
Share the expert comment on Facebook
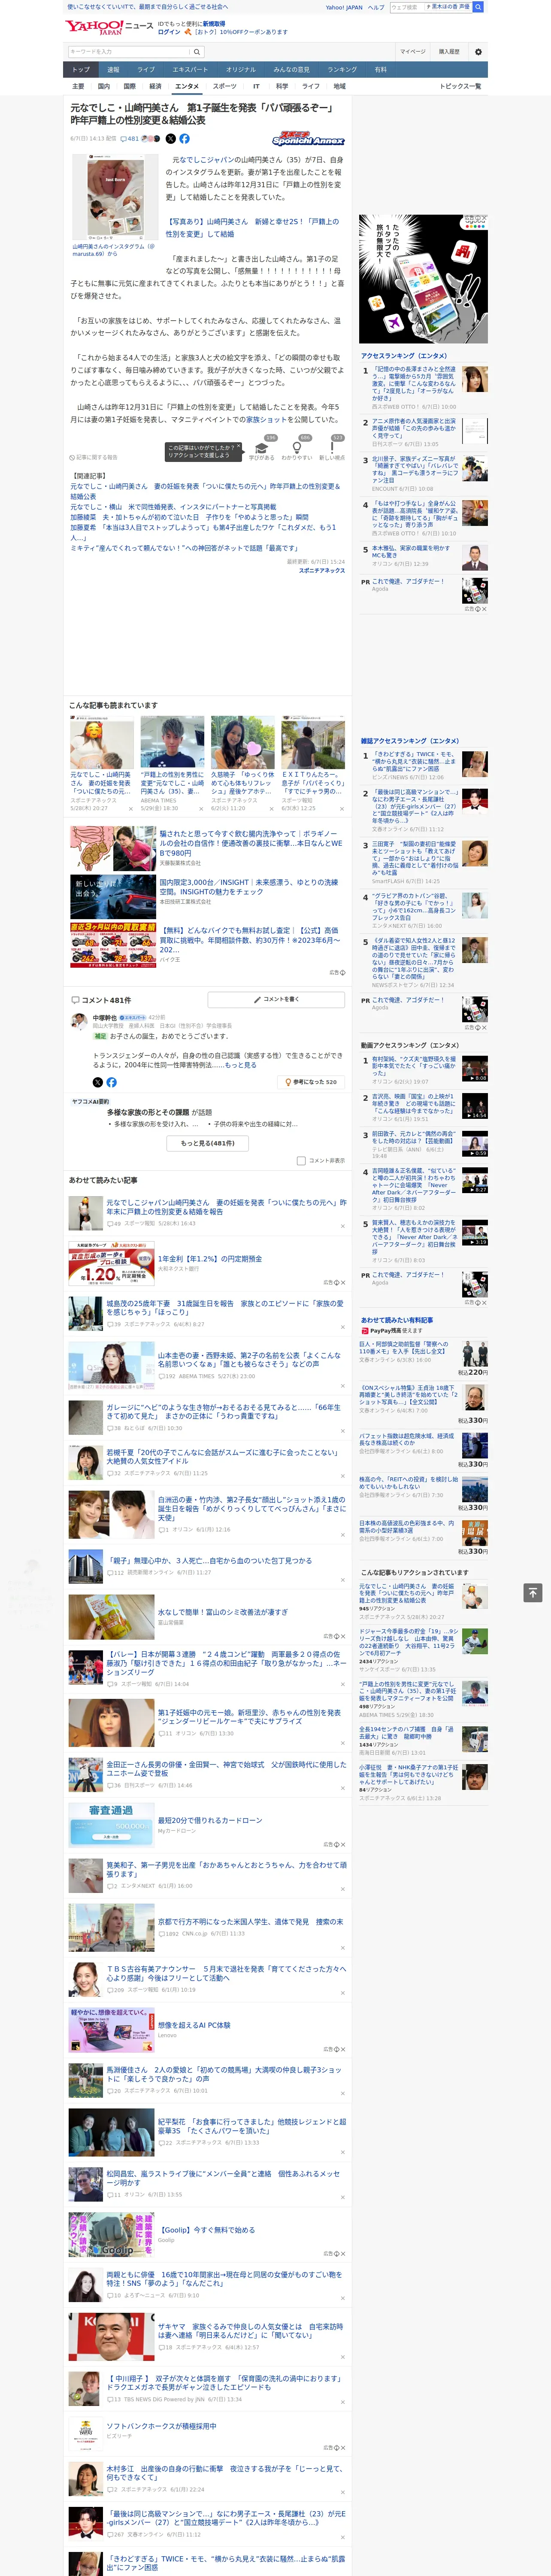coord(111,1082)
